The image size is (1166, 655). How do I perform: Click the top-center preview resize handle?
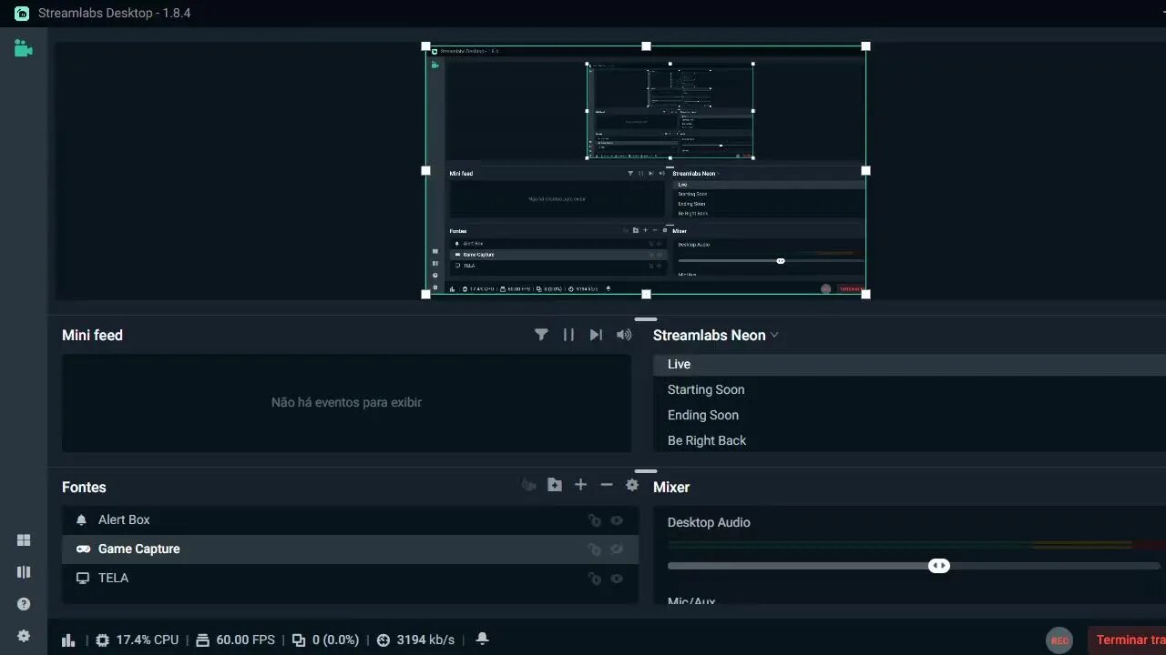click(646, 45)
